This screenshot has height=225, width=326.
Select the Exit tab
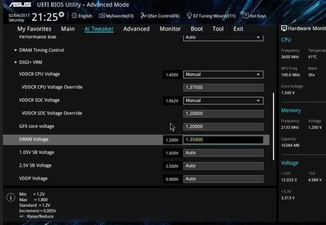(x=238, y=29)
